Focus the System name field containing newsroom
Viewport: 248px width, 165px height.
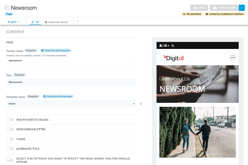pos(71,61)
